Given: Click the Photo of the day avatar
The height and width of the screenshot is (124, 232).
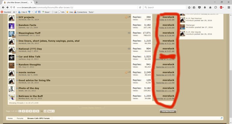Looking at the screenshot, I should point(11,89).
